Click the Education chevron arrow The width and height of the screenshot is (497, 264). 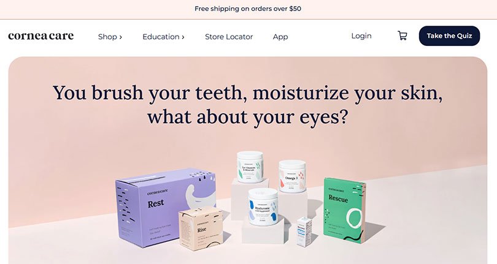pyautogui.click(x=183, y=37)
